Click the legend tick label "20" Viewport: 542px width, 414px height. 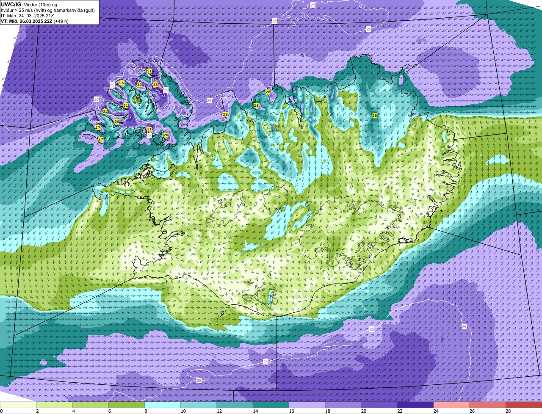(x=364, y=411)
